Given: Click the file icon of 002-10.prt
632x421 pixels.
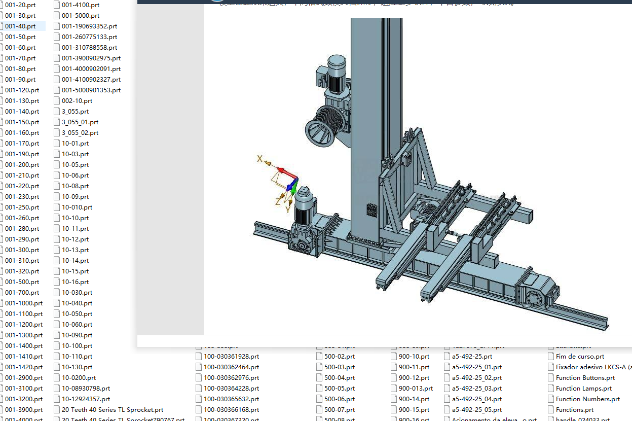Looking at the screenshot, I should tap(57, 100).
